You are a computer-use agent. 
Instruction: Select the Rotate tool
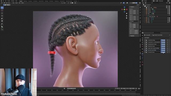[x=2, y=16]
